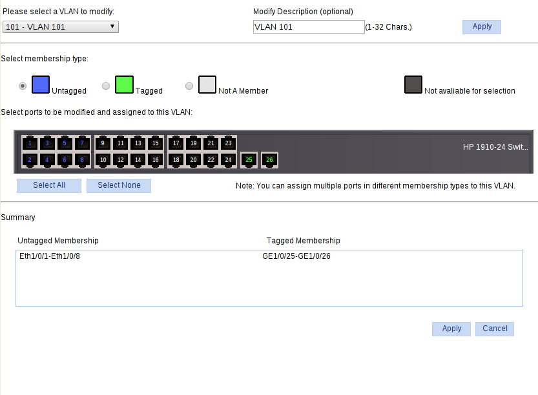Click port 2 on the switch panel

30,160
